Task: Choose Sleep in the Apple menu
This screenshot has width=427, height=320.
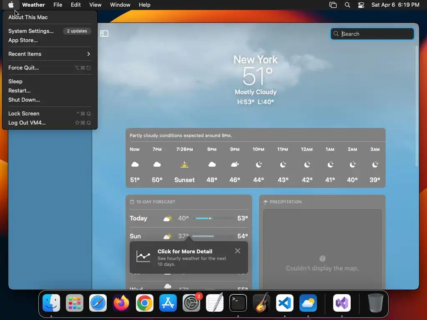Action: (x=50, y=81)
